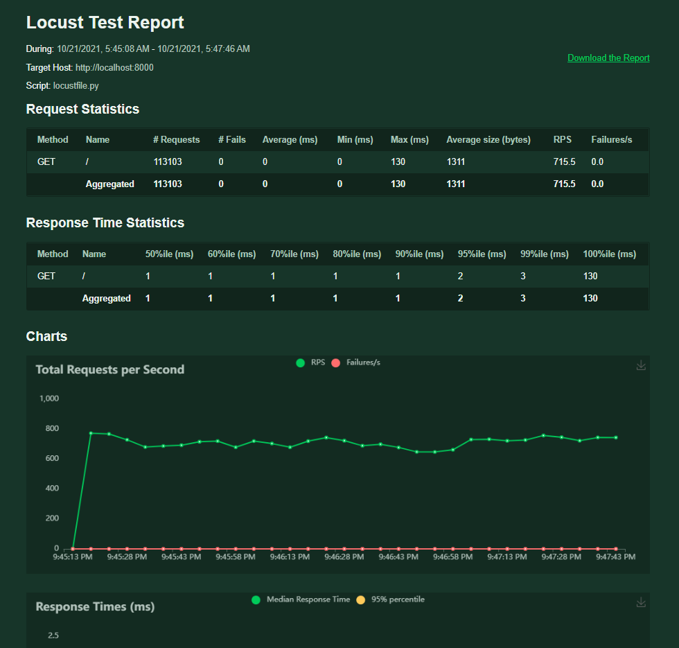Screen dimensions: 679x648
Task: Click the green RPS legend dot
Action: pos(301,362)
